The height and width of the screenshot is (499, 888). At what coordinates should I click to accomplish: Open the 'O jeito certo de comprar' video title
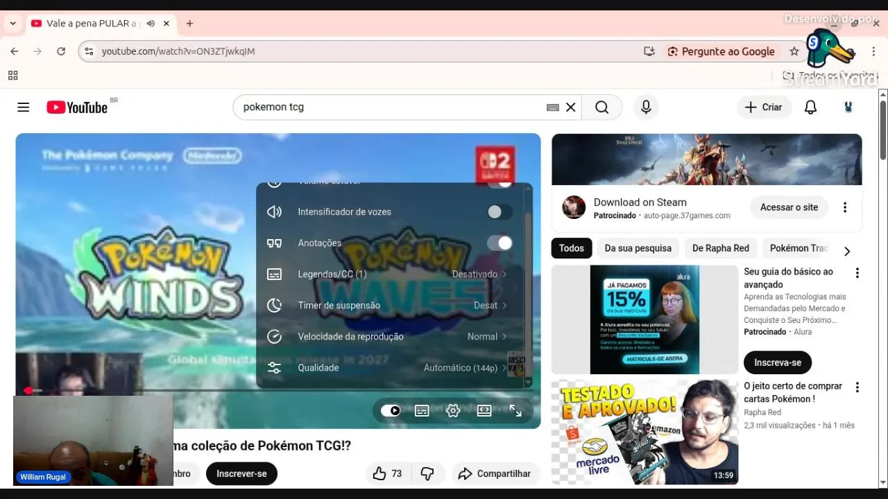tap(793, 392)
